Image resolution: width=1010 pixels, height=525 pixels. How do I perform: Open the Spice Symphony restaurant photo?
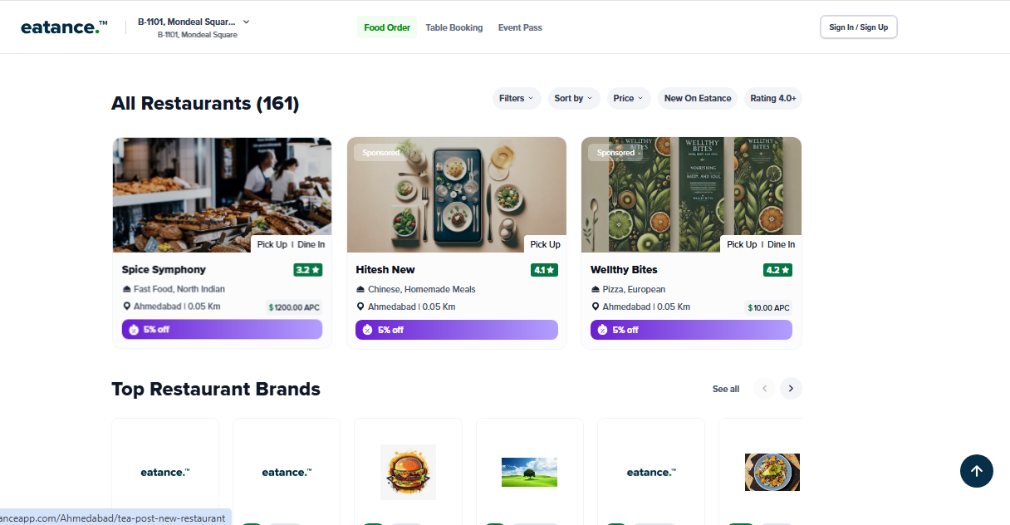(x=222, y=194)
